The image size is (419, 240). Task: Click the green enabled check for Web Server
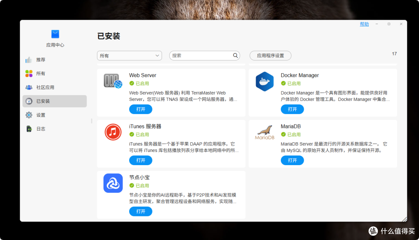pyautogui.click(x=132, y=83)
